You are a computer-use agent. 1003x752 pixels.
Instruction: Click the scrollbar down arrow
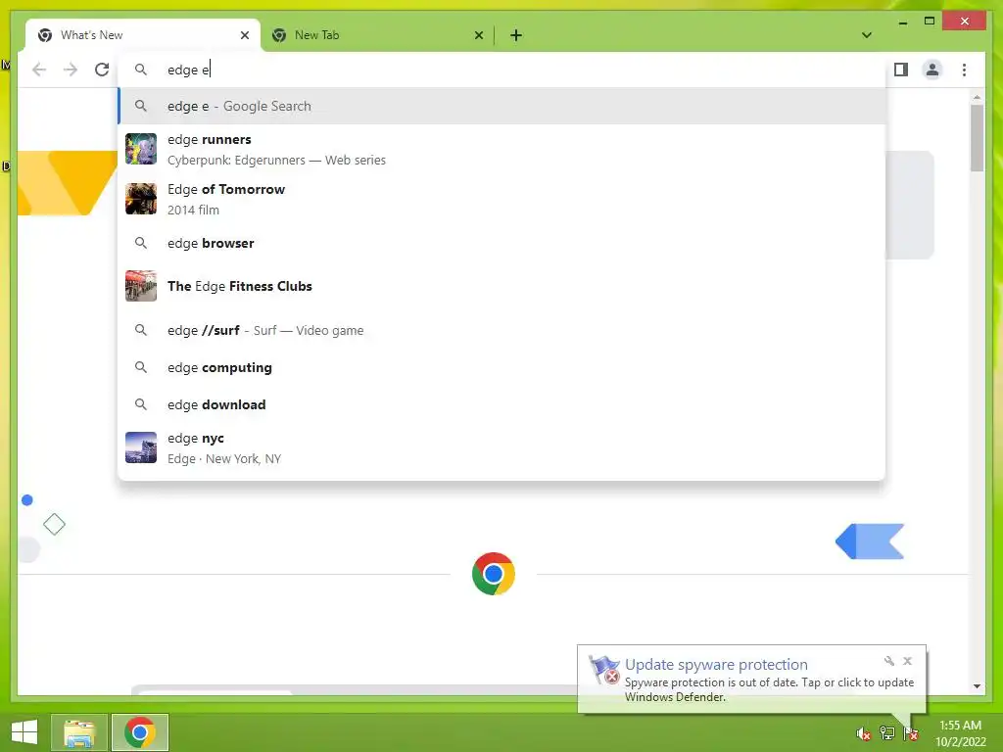click(977, 686)
